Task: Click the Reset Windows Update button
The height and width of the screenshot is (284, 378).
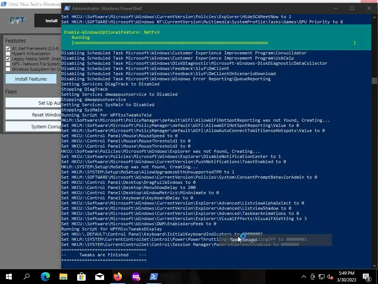Action: (x=33, y=115)
